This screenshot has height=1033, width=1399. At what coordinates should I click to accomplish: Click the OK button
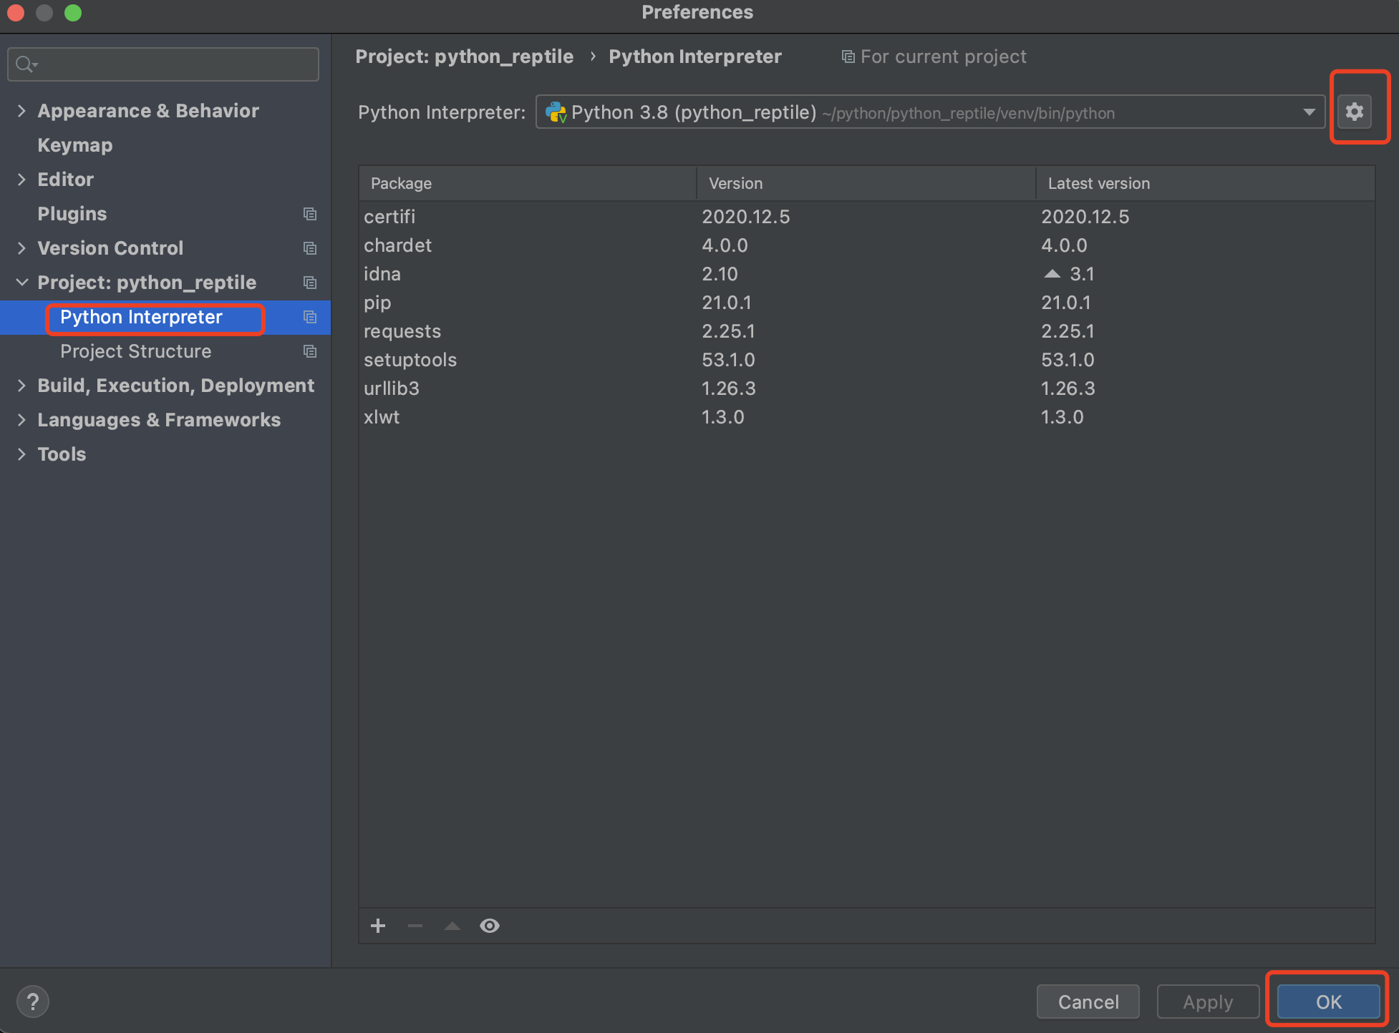(x=1328, y=1002)
